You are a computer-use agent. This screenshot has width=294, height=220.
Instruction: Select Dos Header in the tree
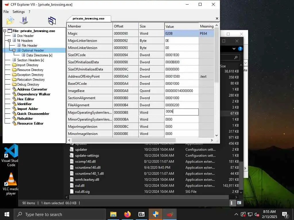(x=25, y=36)
